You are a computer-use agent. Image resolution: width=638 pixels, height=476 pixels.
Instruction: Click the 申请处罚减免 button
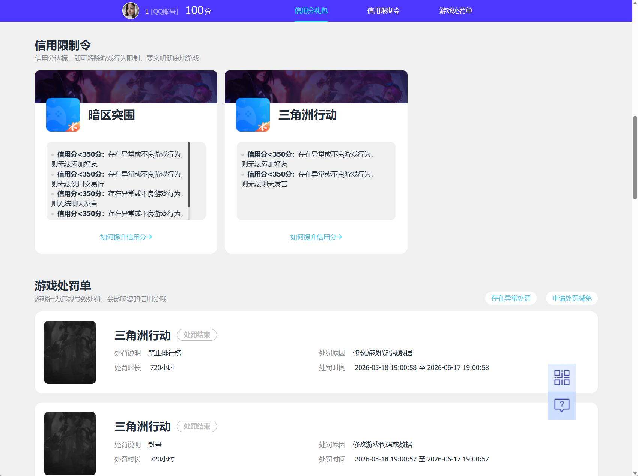tap(572, 298)
